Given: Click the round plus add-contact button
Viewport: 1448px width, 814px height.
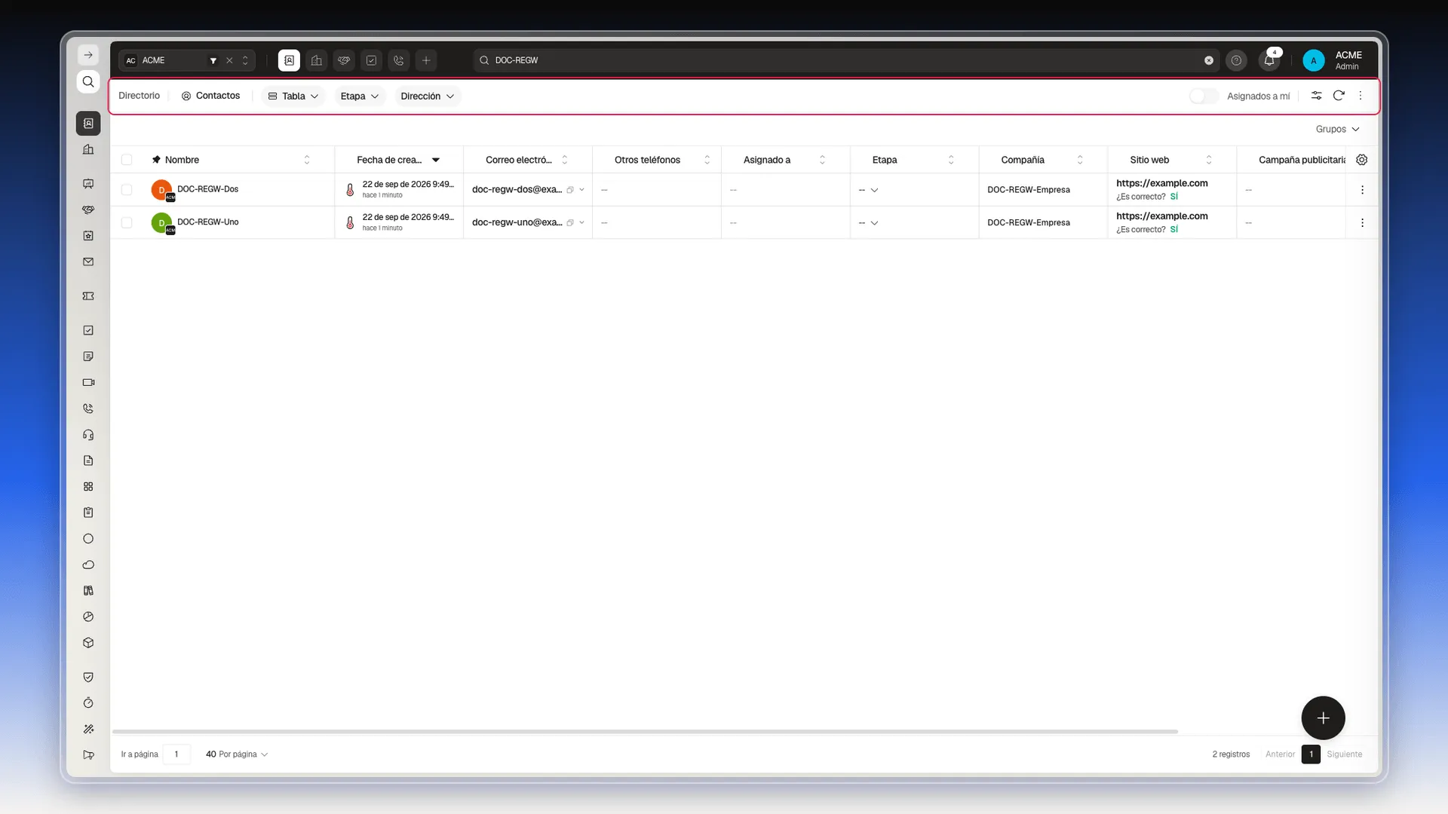Looking at the screenshot, I should click(x=1323, y=718).
